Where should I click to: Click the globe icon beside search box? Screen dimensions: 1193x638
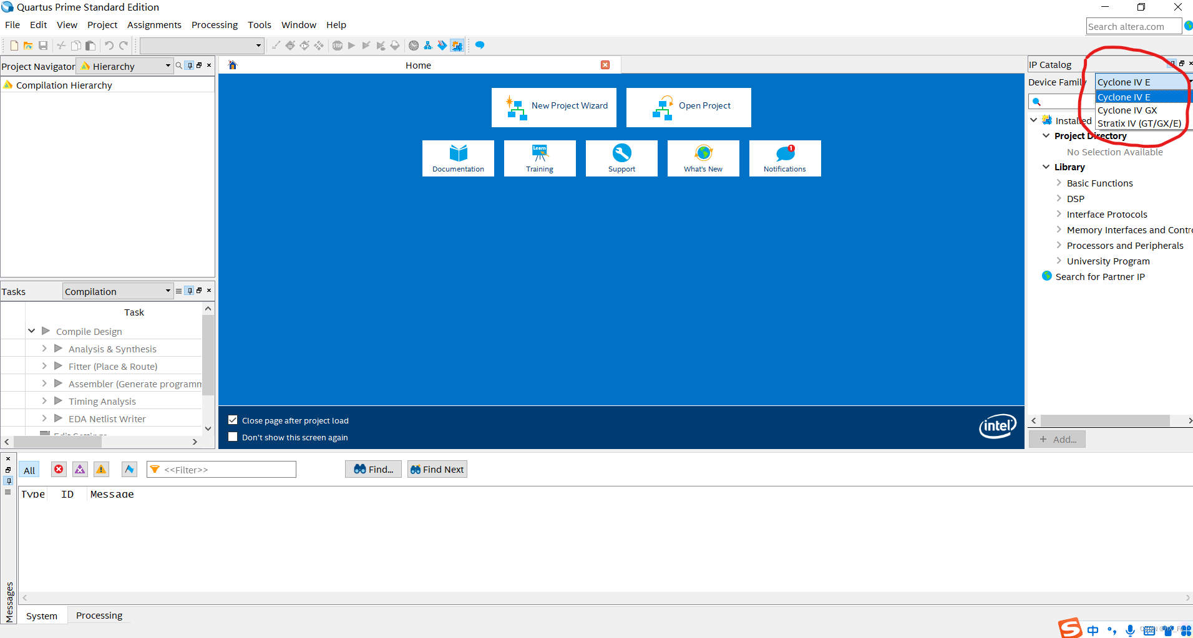coord(1188,26)
